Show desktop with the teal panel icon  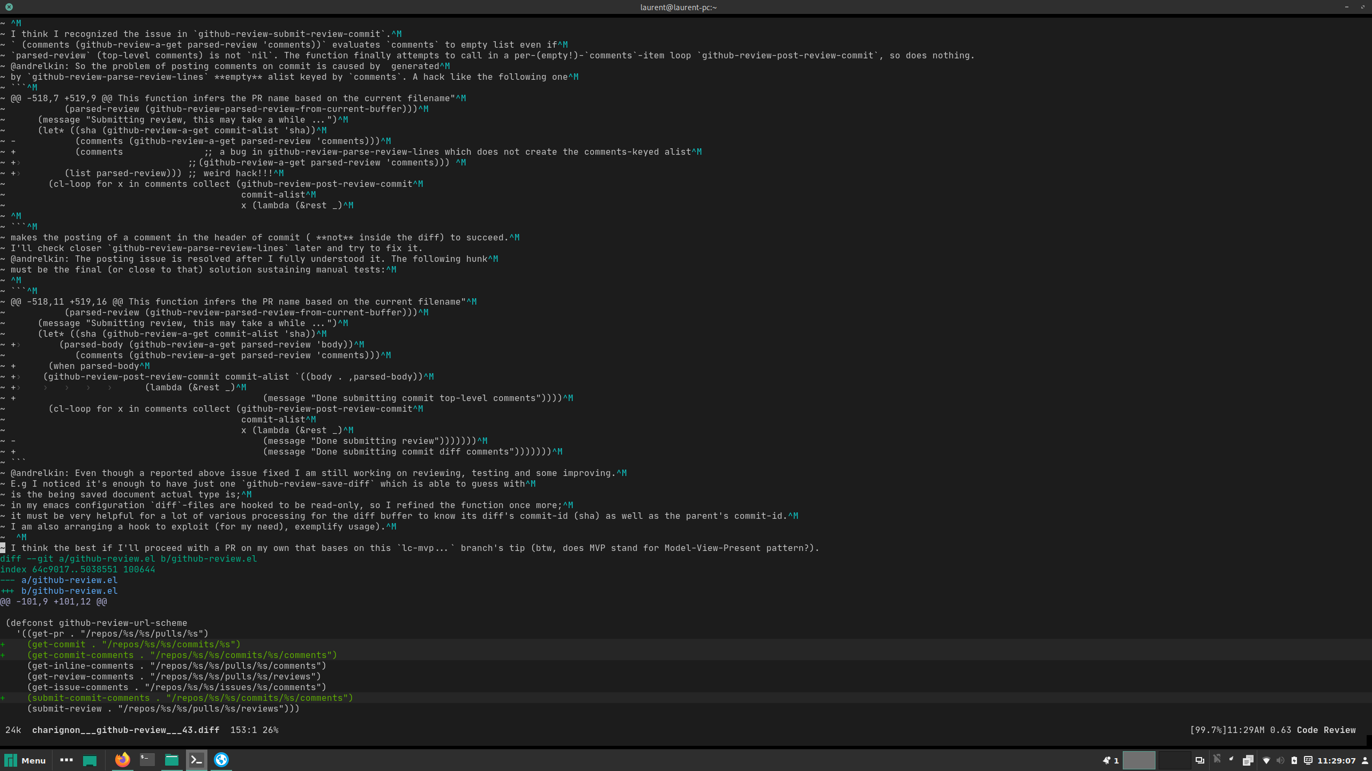[90, 760]
